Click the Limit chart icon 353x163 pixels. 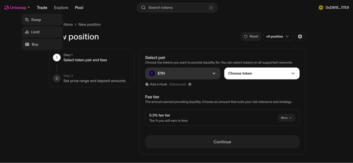(x=27, y=32)
